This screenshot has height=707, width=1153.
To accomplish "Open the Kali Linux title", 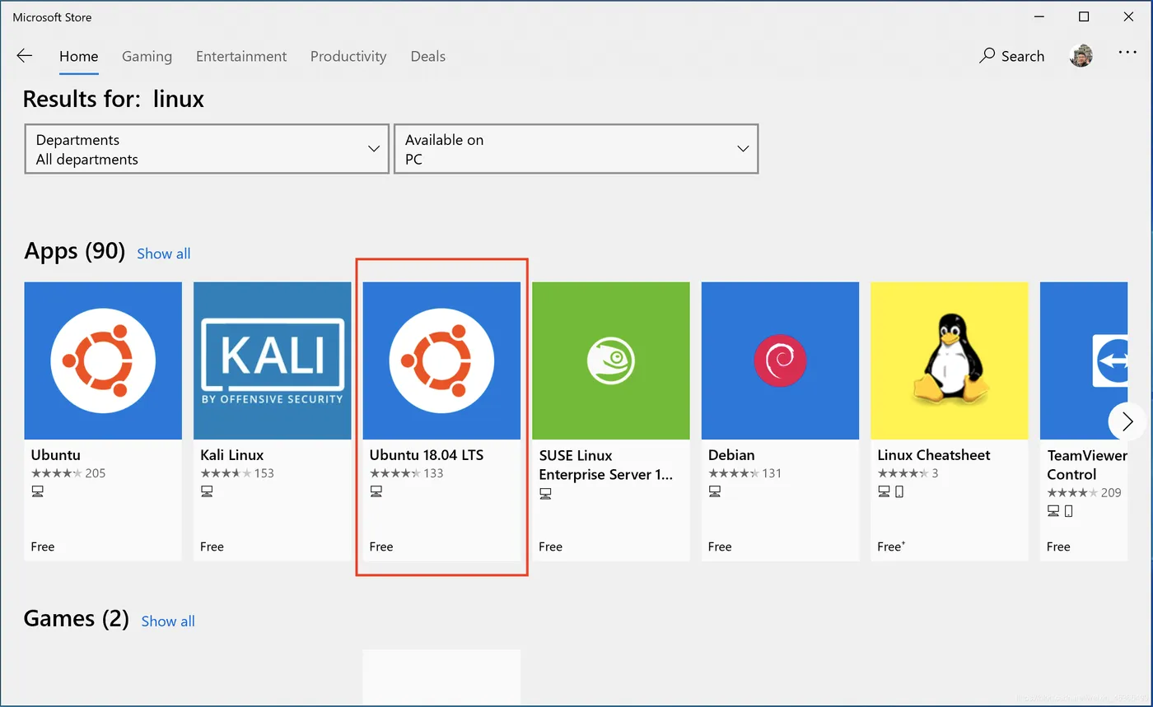I will 232,455.
